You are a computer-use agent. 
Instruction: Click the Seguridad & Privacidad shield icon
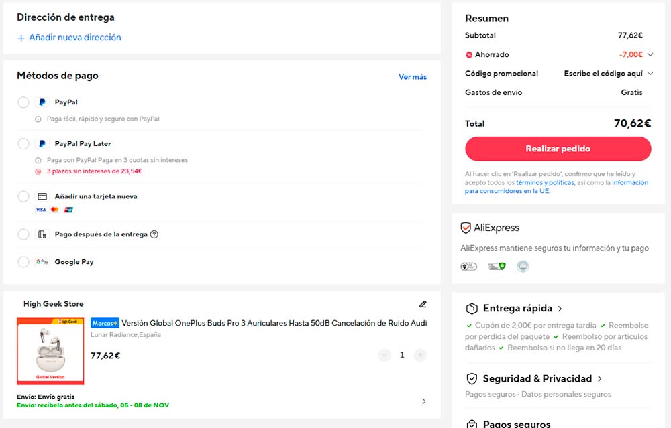472,378
